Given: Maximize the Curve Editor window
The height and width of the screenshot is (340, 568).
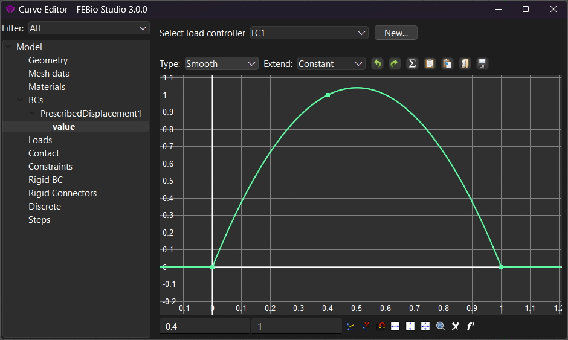Looking at the screenshot, I should 526,10.
